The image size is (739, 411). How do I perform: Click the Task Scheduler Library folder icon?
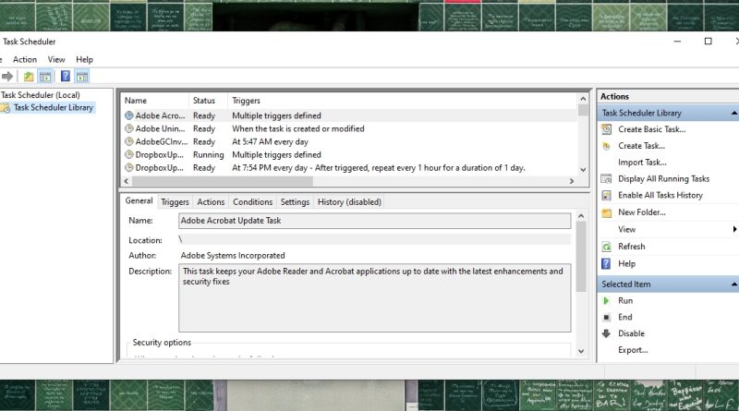[6, 108]
